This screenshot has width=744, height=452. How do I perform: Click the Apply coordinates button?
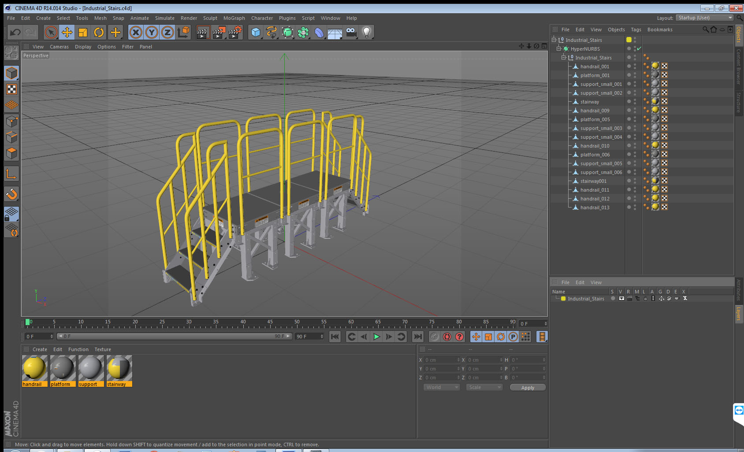(x=528, y=387)
